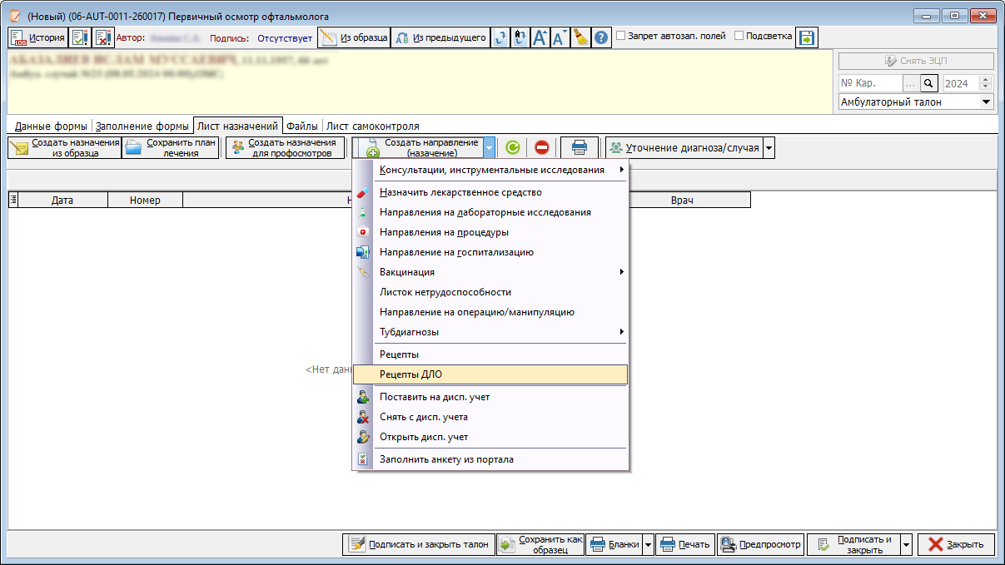The width and height of the screenshot is (1005, 565).
Task: Toggle the 'Подсветка' checkbox
Action: click(739, 37)
